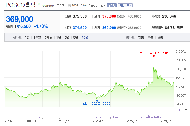This screenshot has height=126, width=190.
Task: Select the 1일 line chart tab
Action: [27, 37]
